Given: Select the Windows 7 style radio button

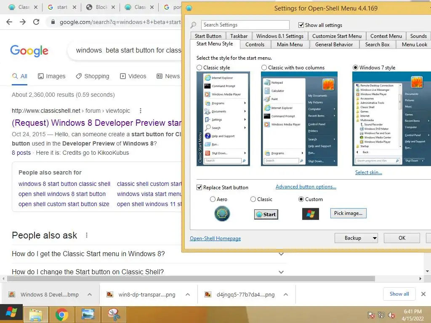Looking at the screenshot, I should [355, 68].
